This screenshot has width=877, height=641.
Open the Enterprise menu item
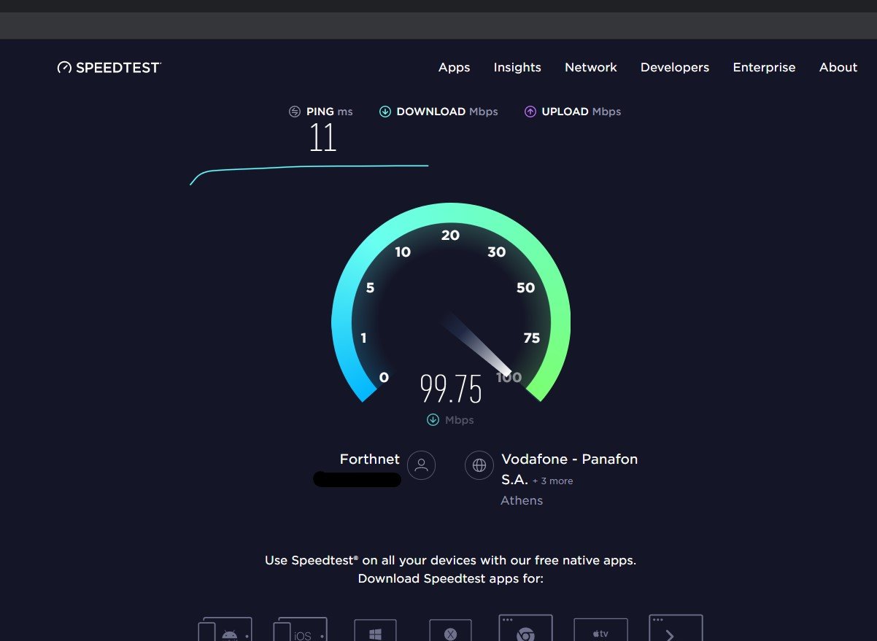[x=764, y=67]
